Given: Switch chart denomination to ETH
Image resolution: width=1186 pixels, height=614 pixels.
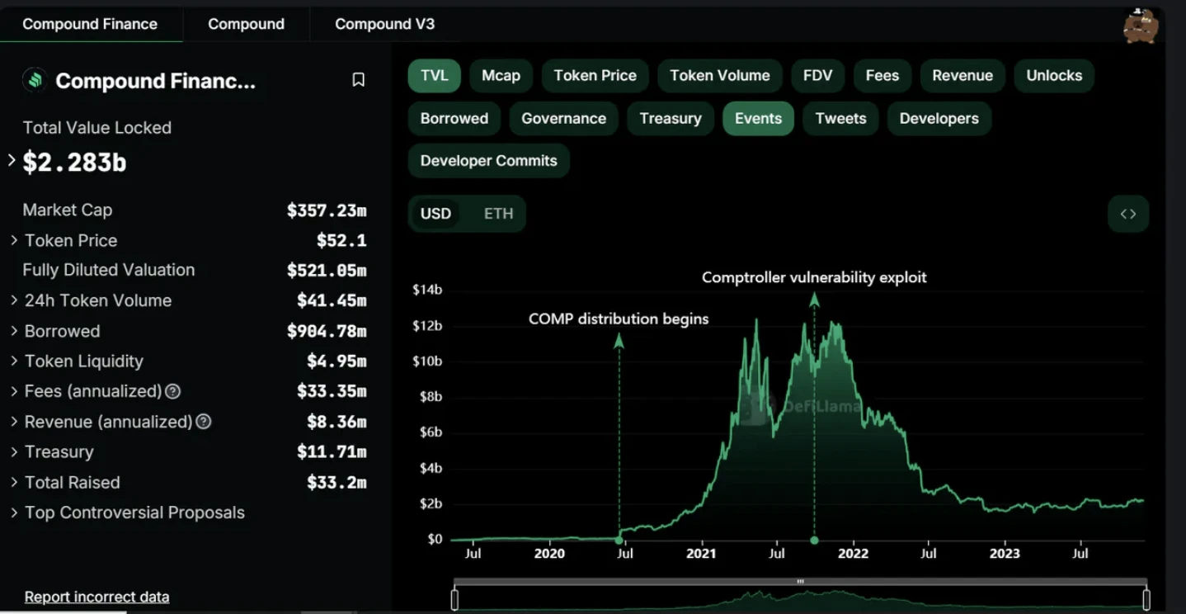Looking at the screenshot, I should coord(498,214).
